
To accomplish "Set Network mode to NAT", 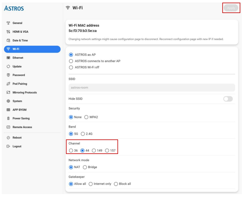I will [71, 167].
